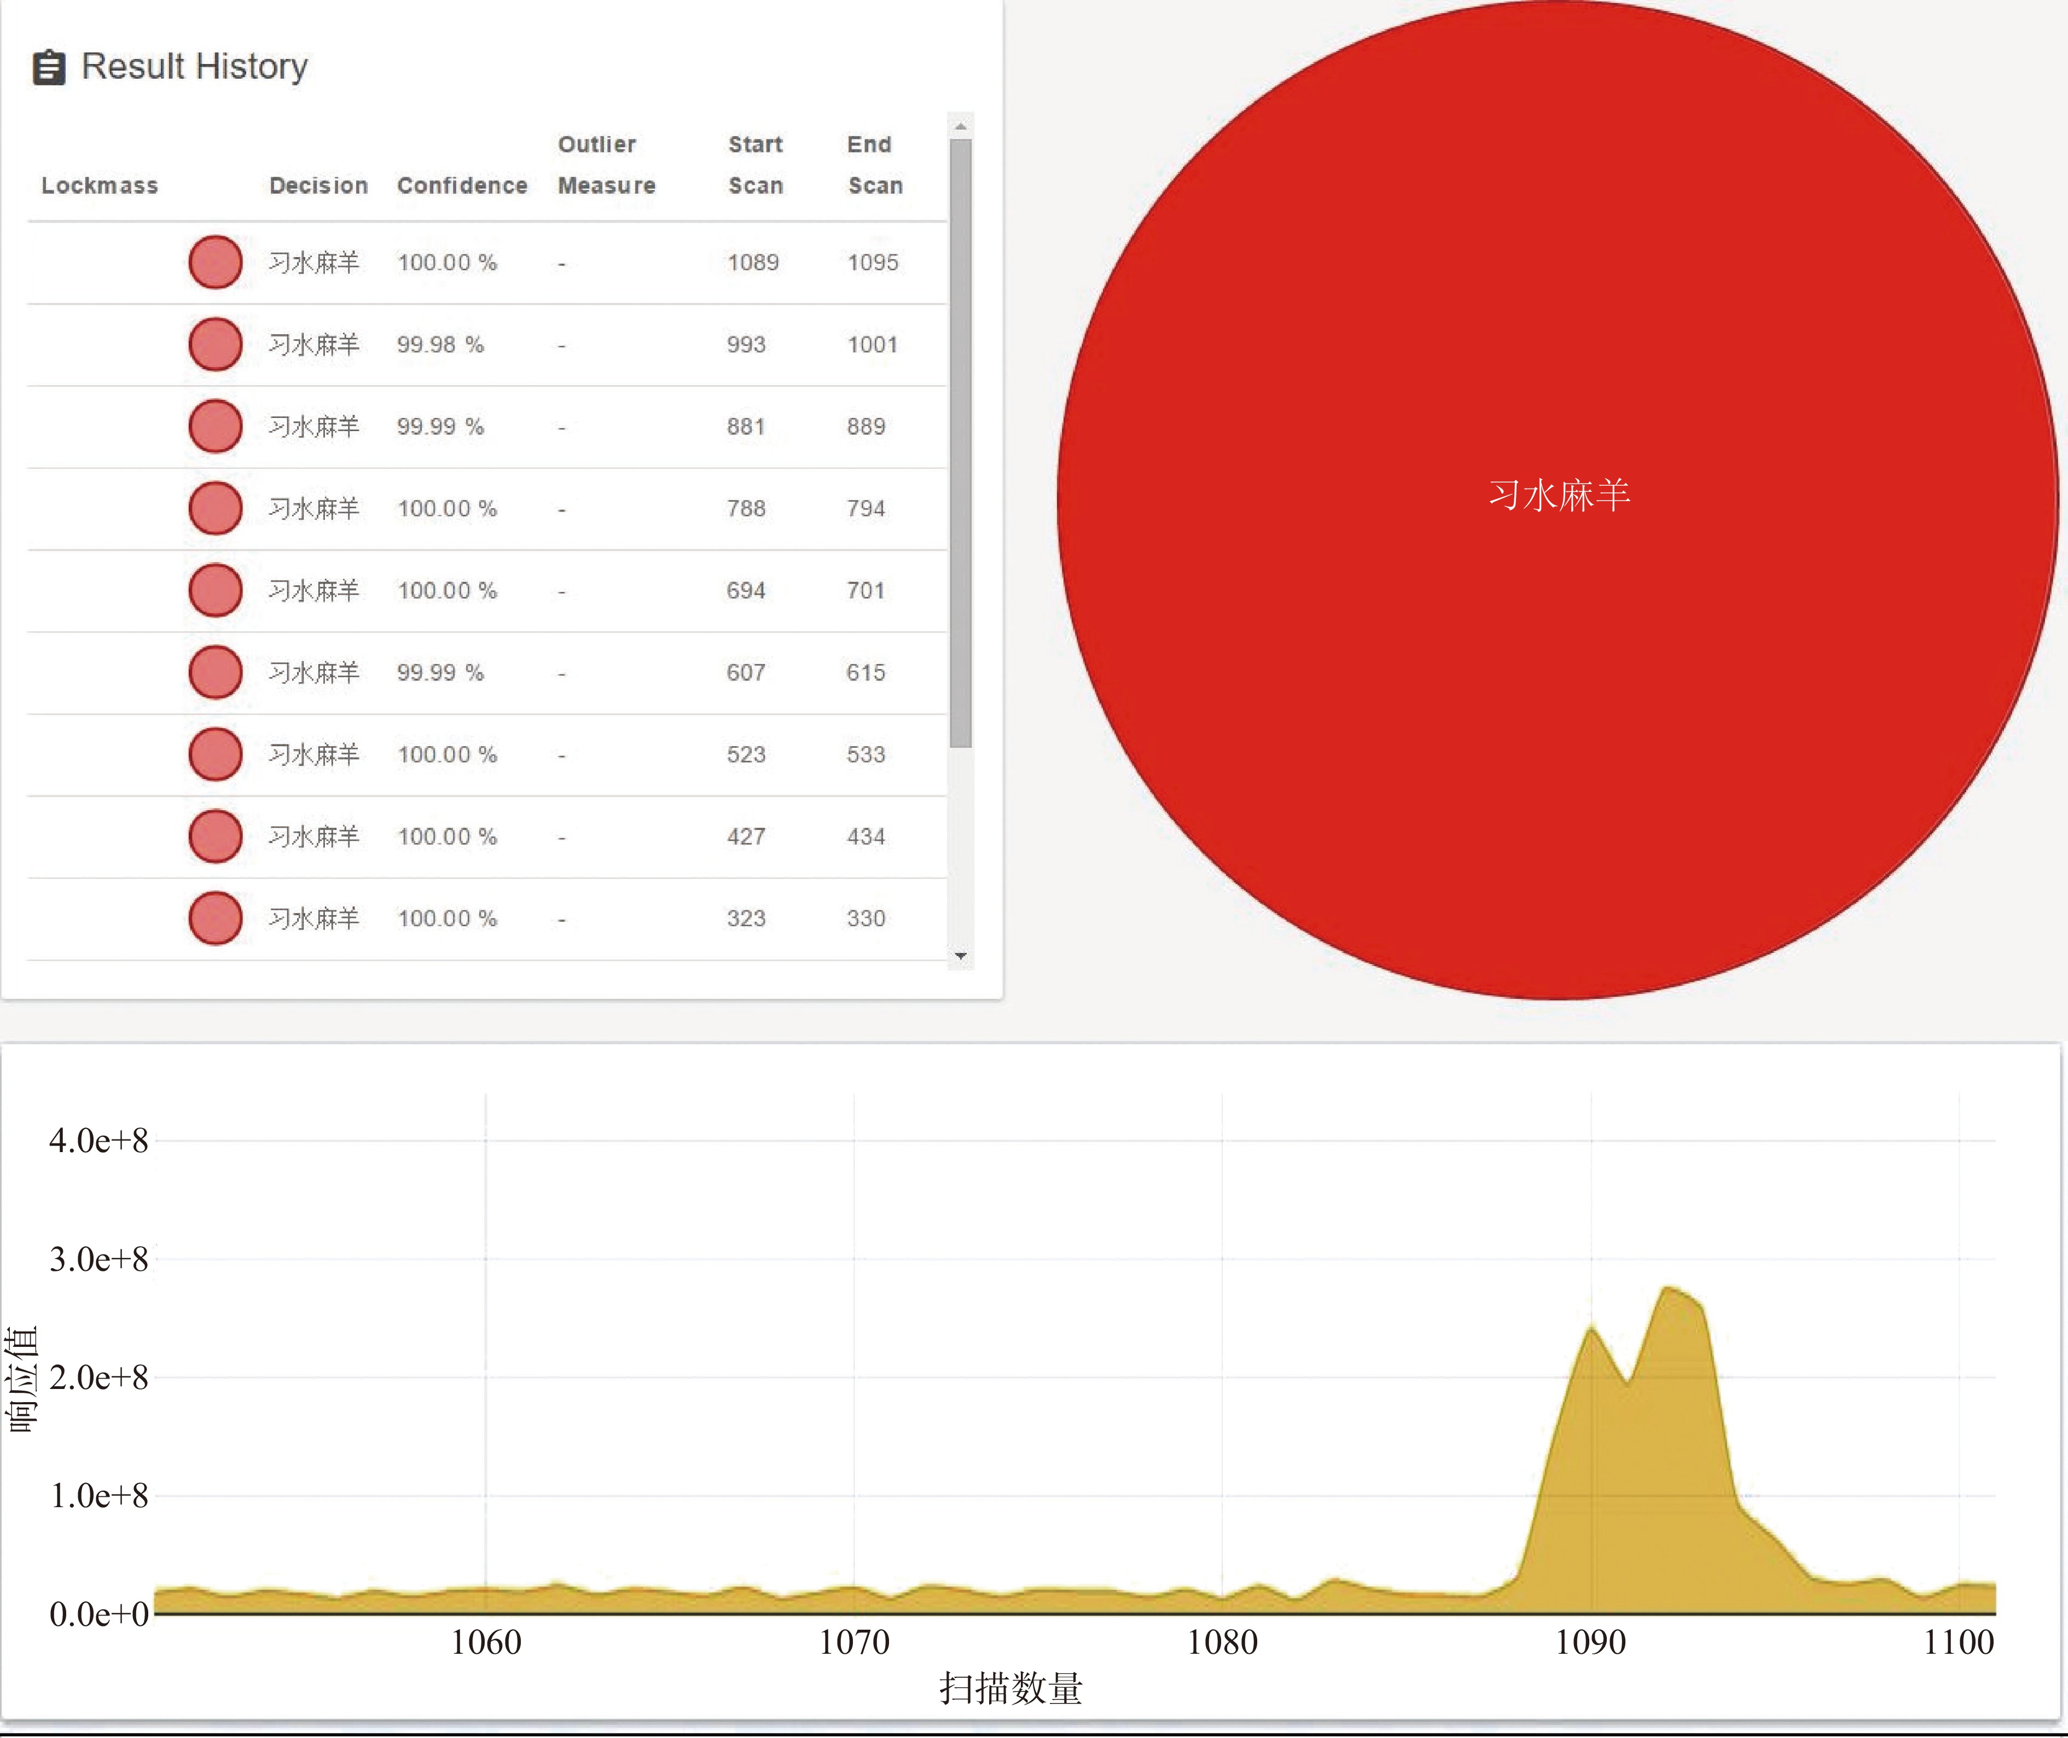Image resolution: width=2068 pixels, height=1738 pixels.
Task: Click the Outlier Measure column header
Action: point(606,165)
